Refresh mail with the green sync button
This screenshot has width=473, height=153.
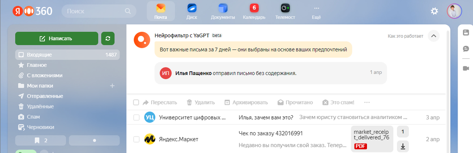[108, 38]
